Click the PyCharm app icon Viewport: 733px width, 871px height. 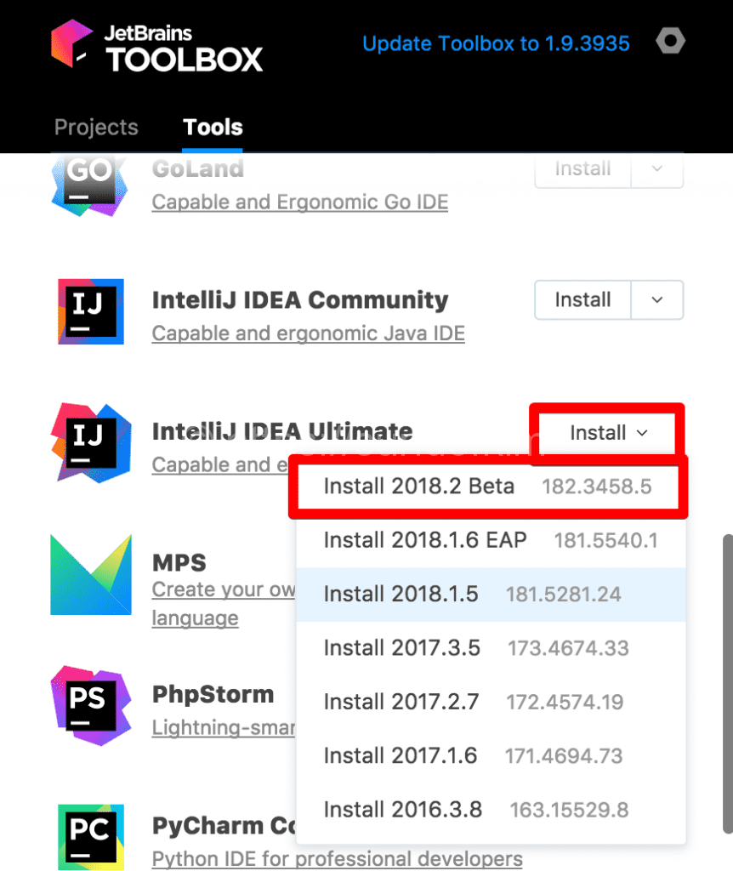(91, 837)
